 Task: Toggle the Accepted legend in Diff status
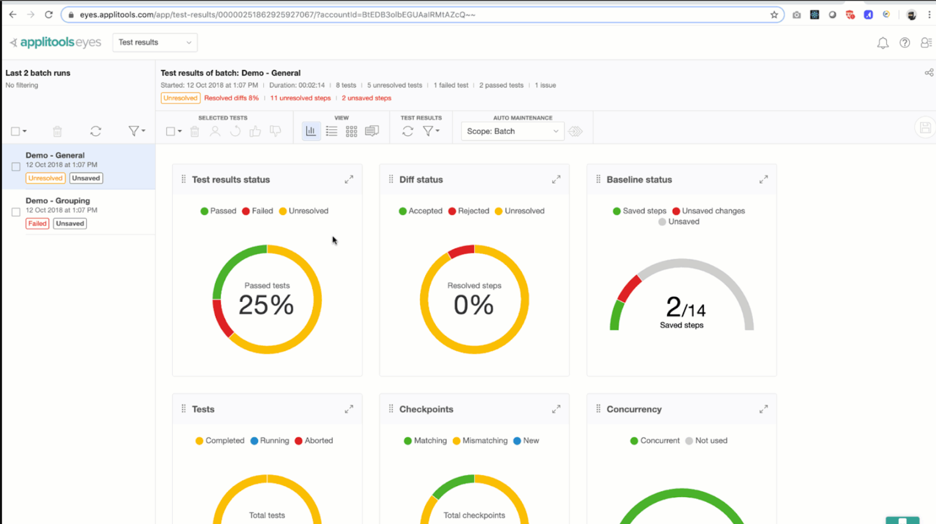421,211
